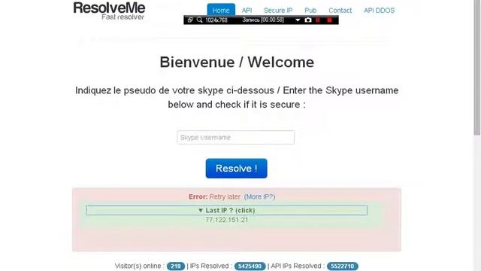
Task: Click the Resolve ! button
Action: (x=236, y=169)
